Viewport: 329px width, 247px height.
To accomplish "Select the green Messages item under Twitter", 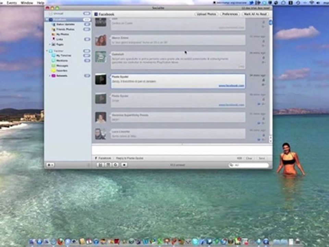I will [62, 66].
